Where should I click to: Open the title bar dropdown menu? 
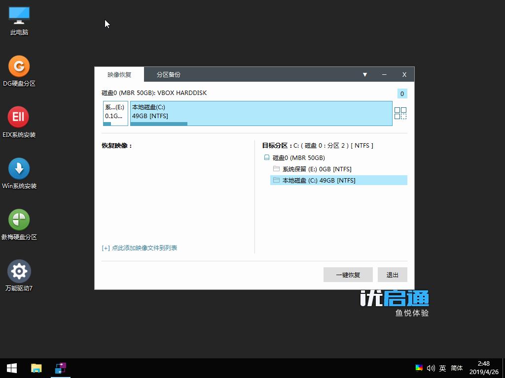pyautogui.click(x=365, y=74)
